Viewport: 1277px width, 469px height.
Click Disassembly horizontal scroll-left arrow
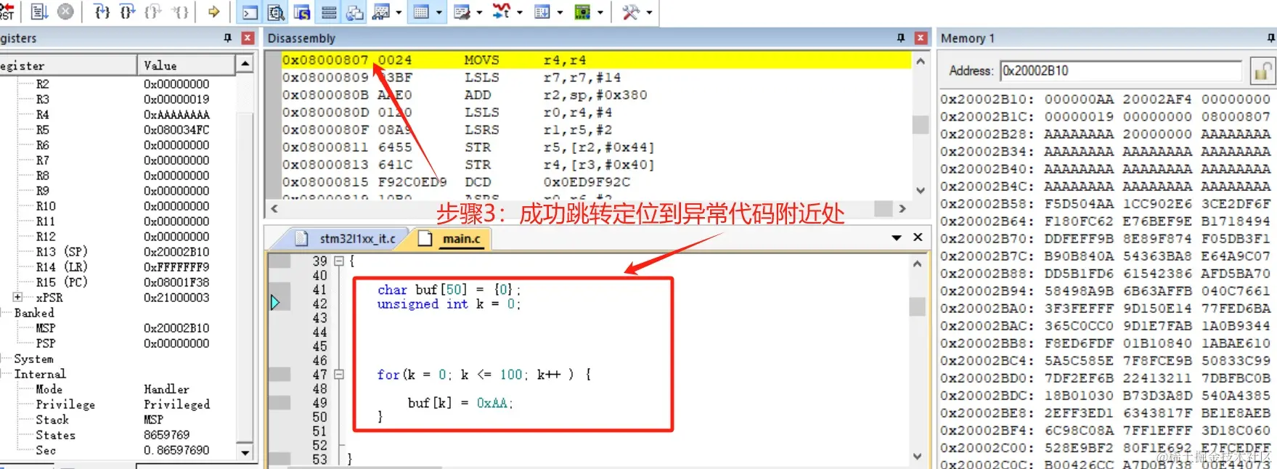tap(274, 208)
